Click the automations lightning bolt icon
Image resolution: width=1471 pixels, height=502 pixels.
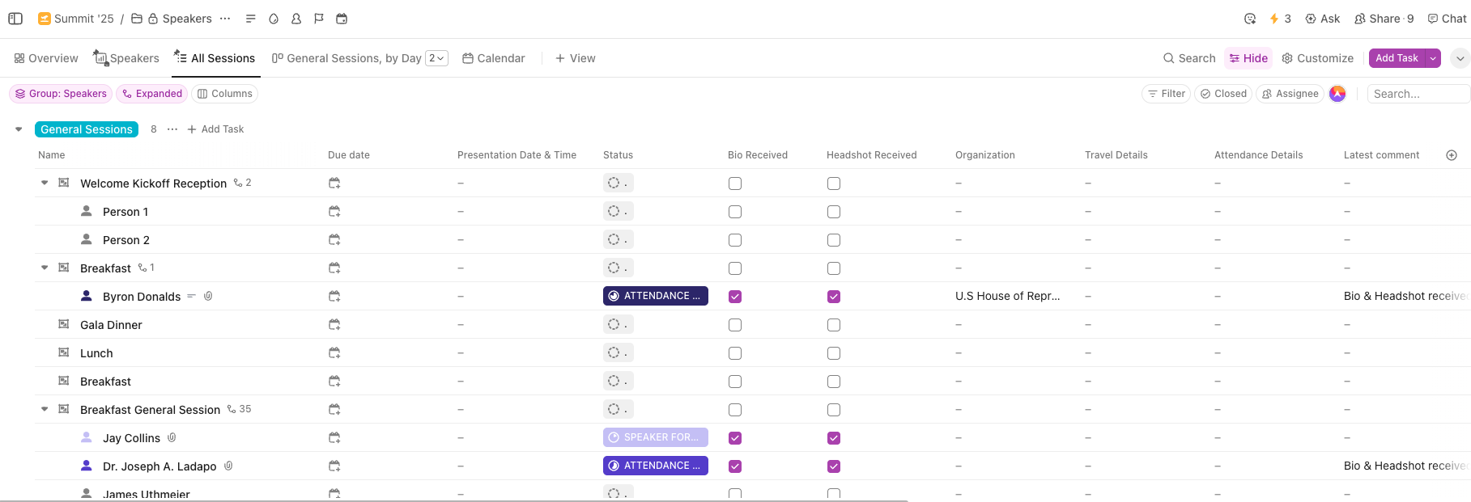[1274, 19]
